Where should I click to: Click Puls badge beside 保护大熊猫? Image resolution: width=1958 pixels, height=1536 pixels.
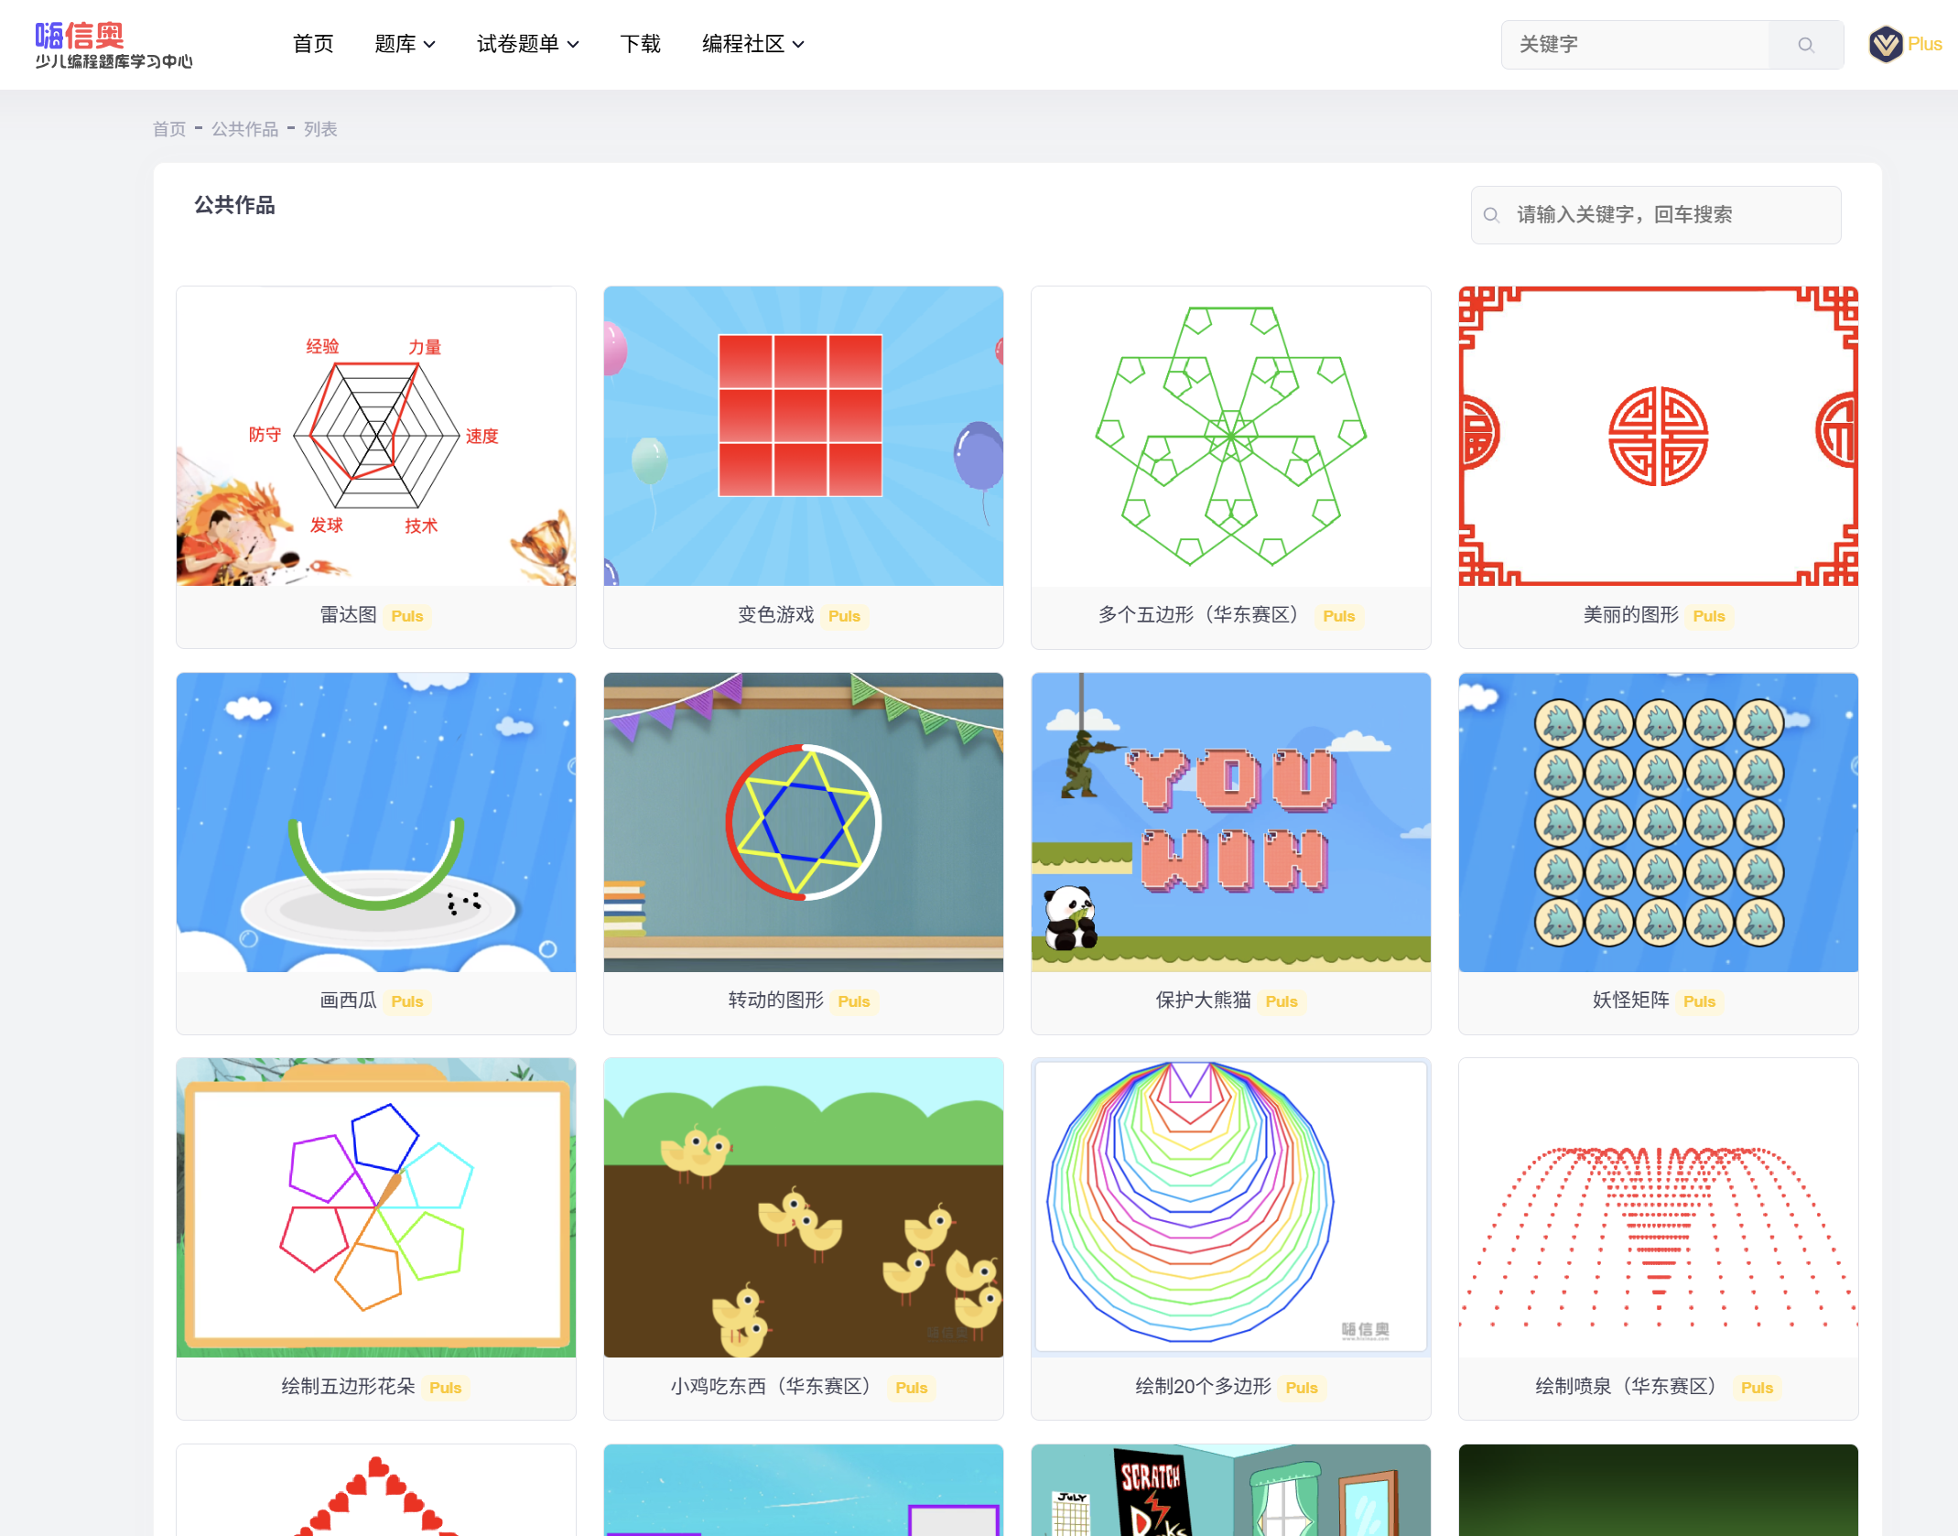[x=1281, y=1001]
